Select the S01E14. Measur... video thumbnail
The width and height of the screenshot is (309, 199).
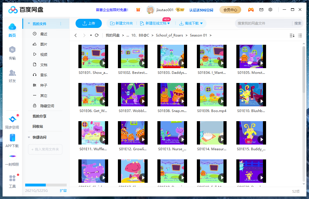pos(212,133)
